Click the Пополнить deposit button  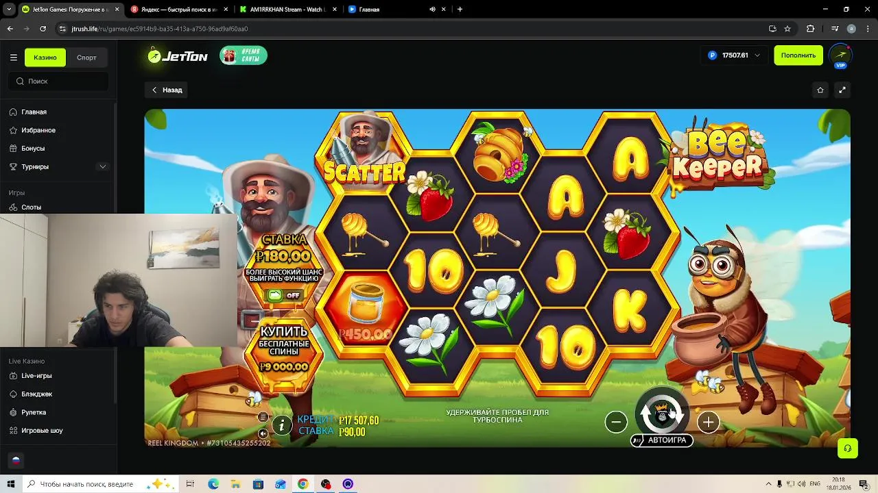coord(798,55)
